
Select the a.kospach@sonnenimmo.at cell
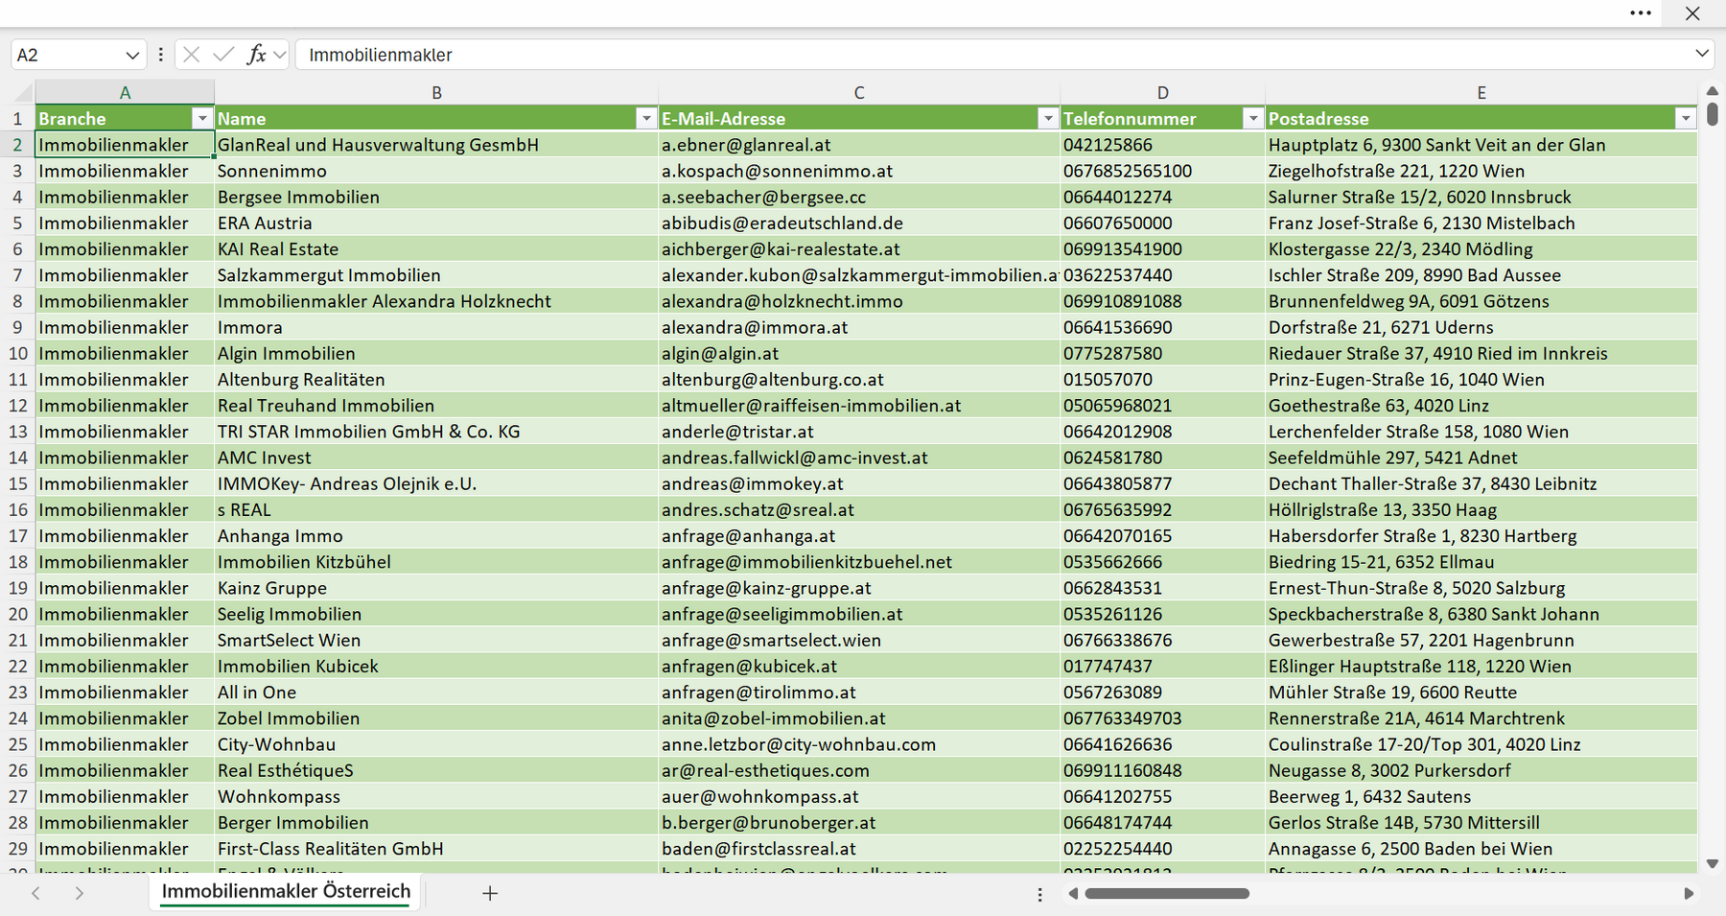pyautogui.click(x=859, y=171)
